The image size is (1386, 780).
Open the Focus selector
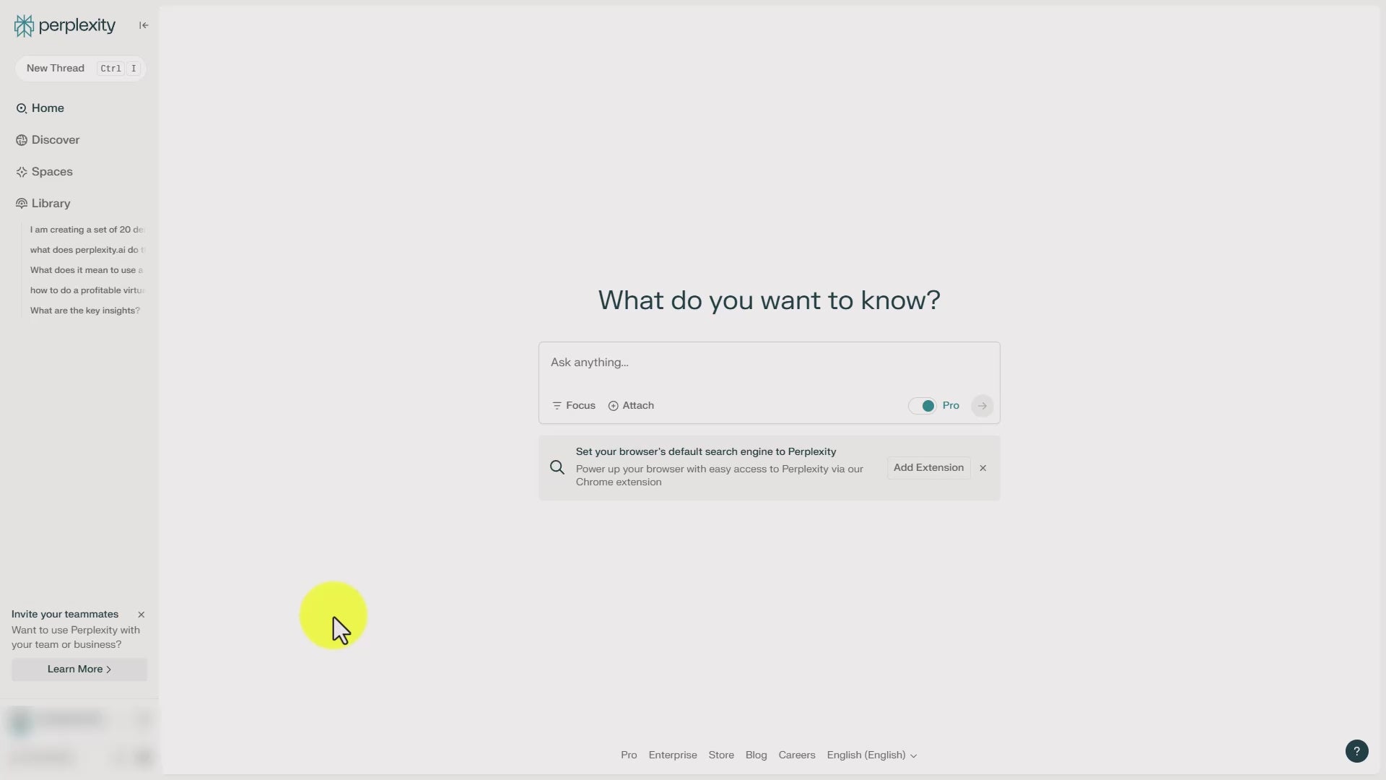[574, 406]
